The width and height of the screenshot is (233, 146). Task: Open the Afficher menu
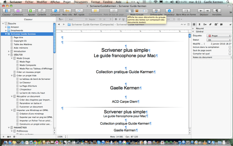[55, 2]
